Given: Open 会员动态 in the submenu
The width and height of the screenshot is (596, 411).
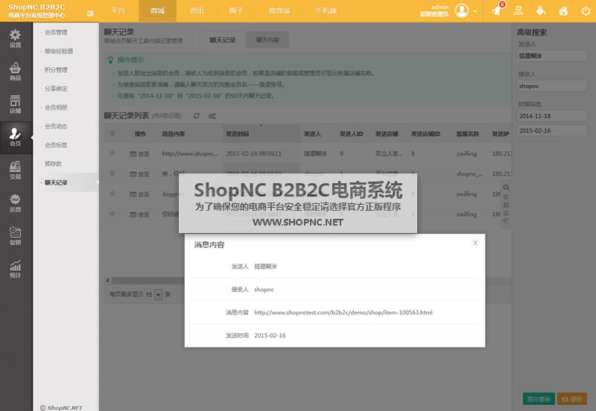Looking at the screenshot, I should [x=56, y=126].
